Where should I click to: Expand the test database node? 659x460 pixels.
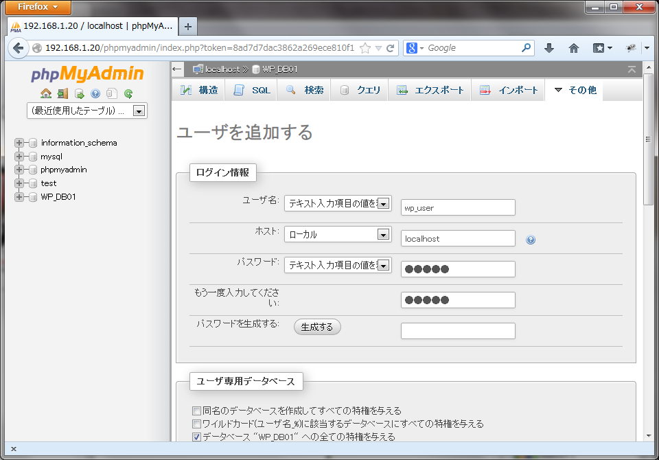[x=19, y=183]
